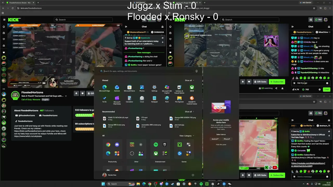Open the To Do app
The height and width of the screenshot is (187, 333).
click(x=104, y=99)
